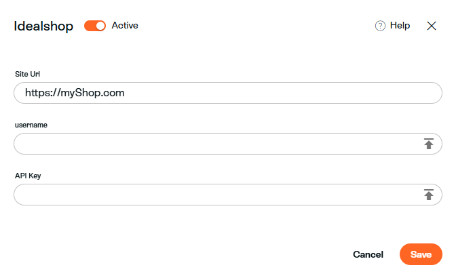Viewport: 456px width, 278px height.
Task: Cancel the Idealshop configuration
Action: (x=368, y=254)
